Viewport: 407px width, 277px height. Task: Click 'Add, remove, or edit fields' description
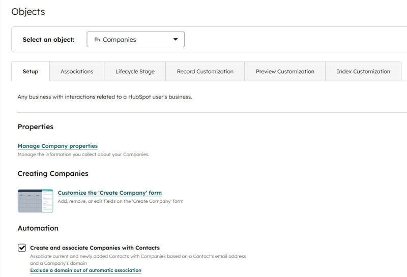point(121,201)
